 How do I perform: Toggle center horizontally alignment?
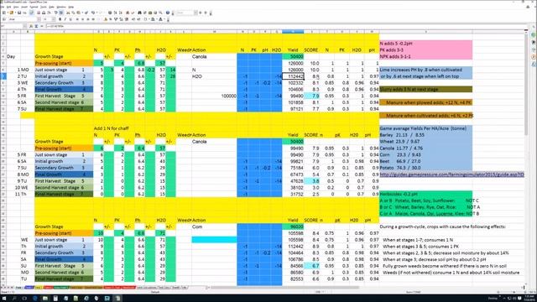82,19
